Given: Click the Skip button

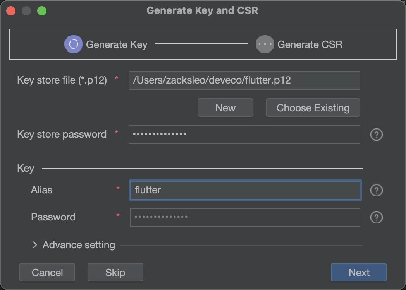Looking at the screenshot, I should (x=115, y=273).
